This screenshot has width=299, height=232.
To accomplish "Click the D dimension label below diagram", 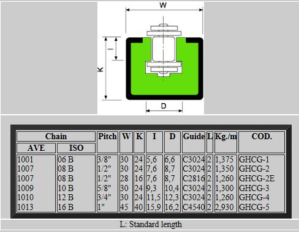I will (164, 106).
